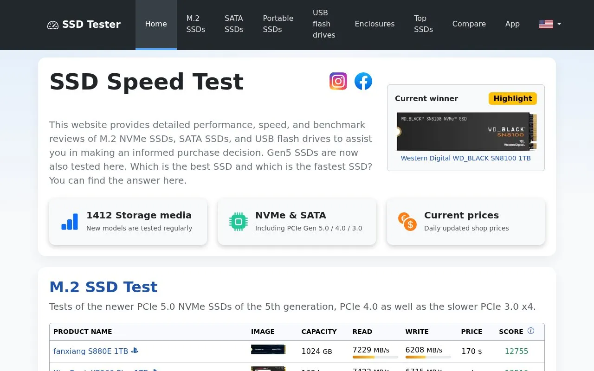Click the PRICE column header

471,332
